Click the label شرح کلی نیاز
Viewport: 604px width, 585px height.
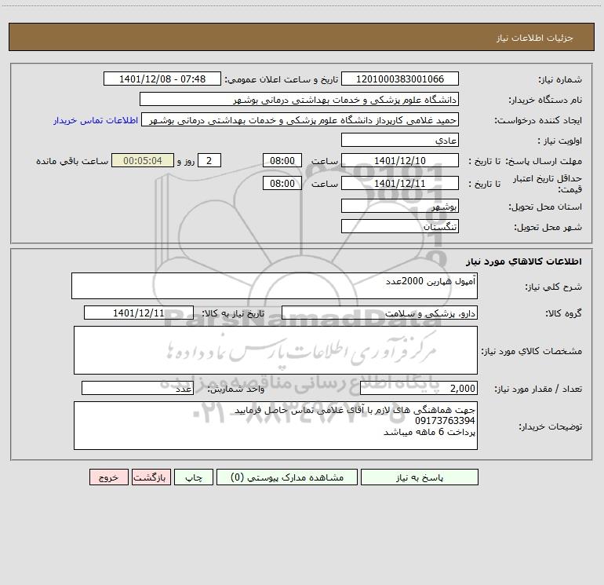554,287
